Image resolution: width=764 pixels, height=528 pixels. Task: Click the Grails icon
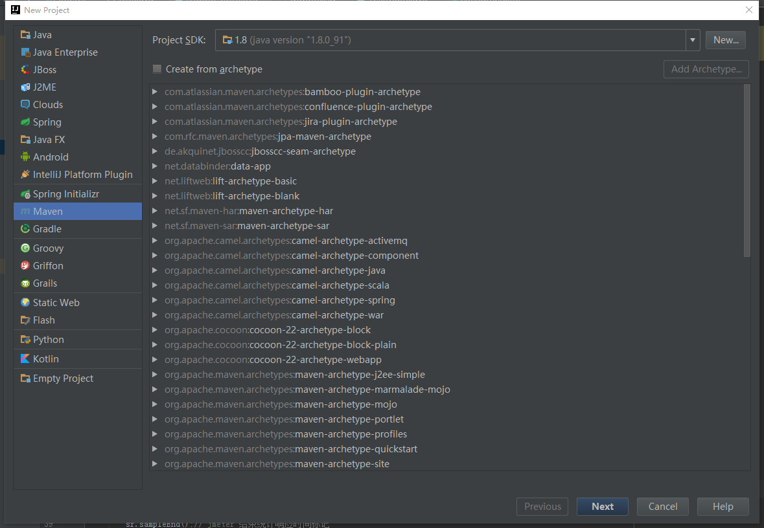click(25, 283)
